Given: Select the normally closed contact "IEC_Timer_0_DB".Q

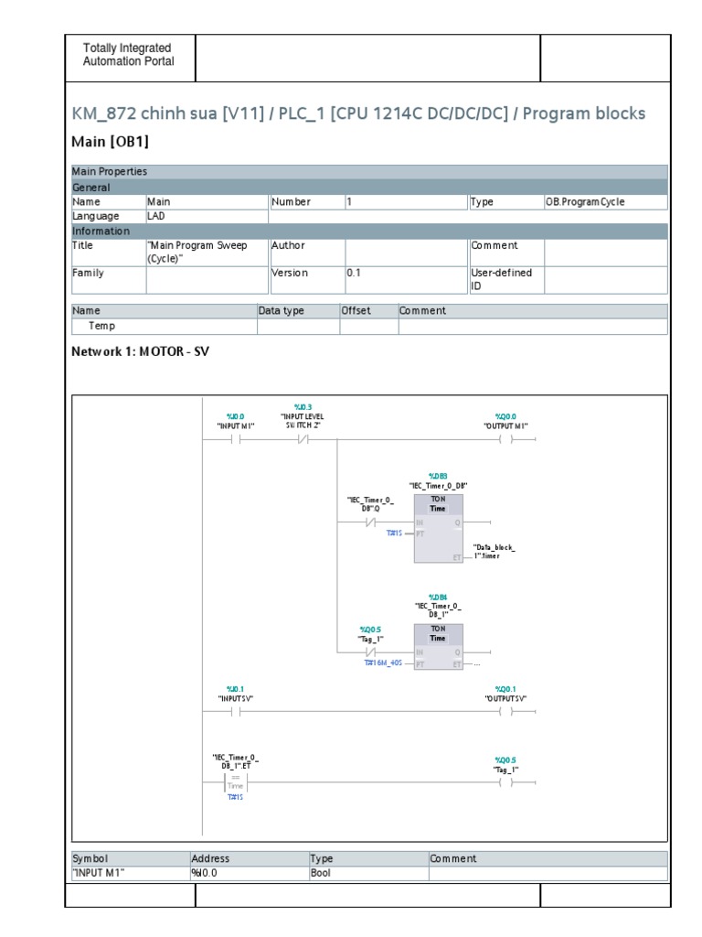Looking at the screenshot, I should [371, 522].
